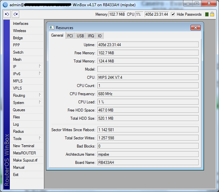Open the Wireless menu item
Screen dimensions: 219x192
point(27,31)
